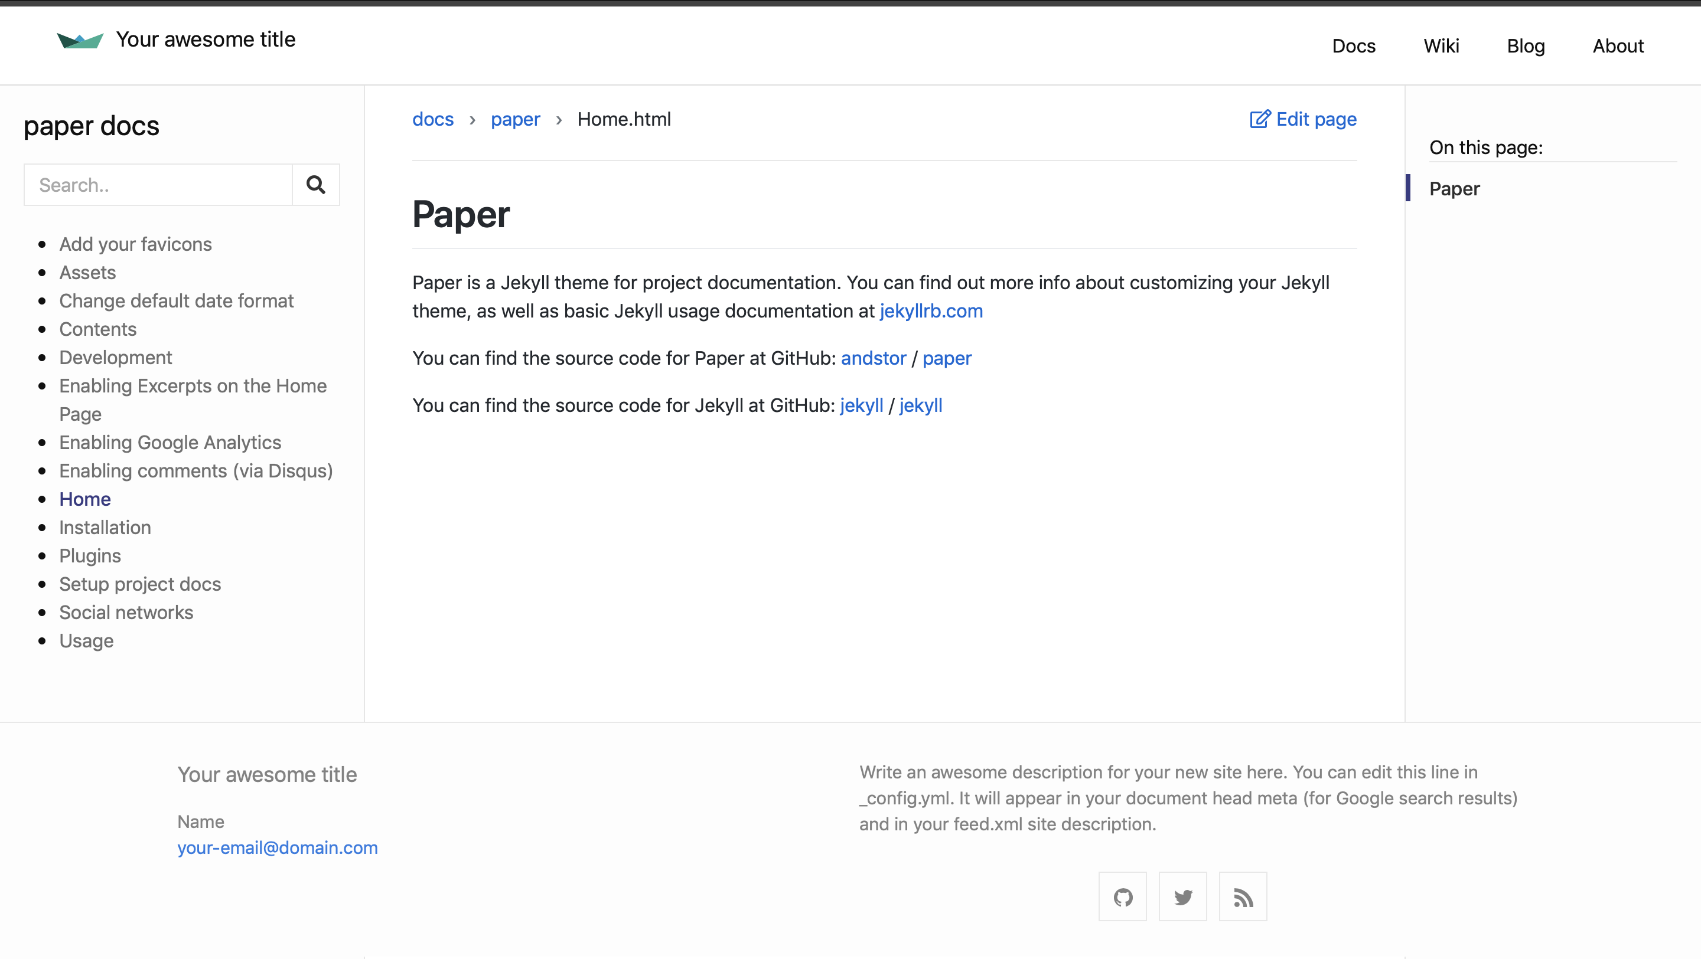Image resolution: width=1701 pixels, height=959 pixels.
Task: Open the Twitter footer icon
Action: pyautogui.click(x=1182, y=897)
